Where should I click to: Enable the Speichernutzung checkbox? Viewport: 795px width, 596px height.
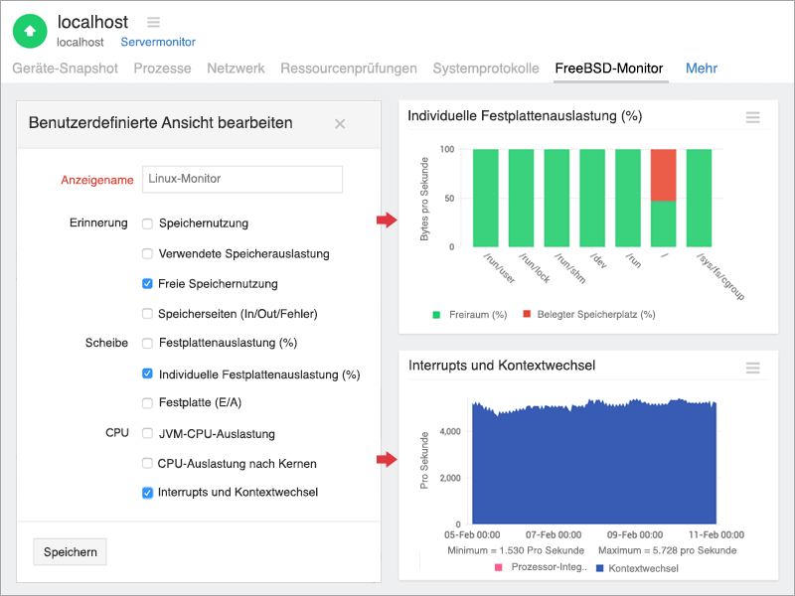coord(147,223)
